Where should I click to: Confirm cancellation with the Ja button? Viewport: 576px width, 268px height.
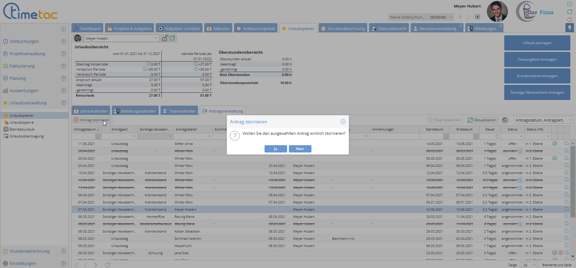[275, 149]
